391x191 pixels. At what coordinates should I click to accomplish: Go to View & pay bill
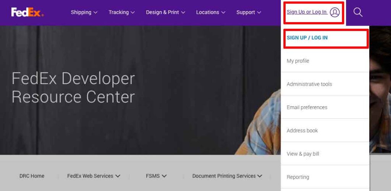point(325,154)
